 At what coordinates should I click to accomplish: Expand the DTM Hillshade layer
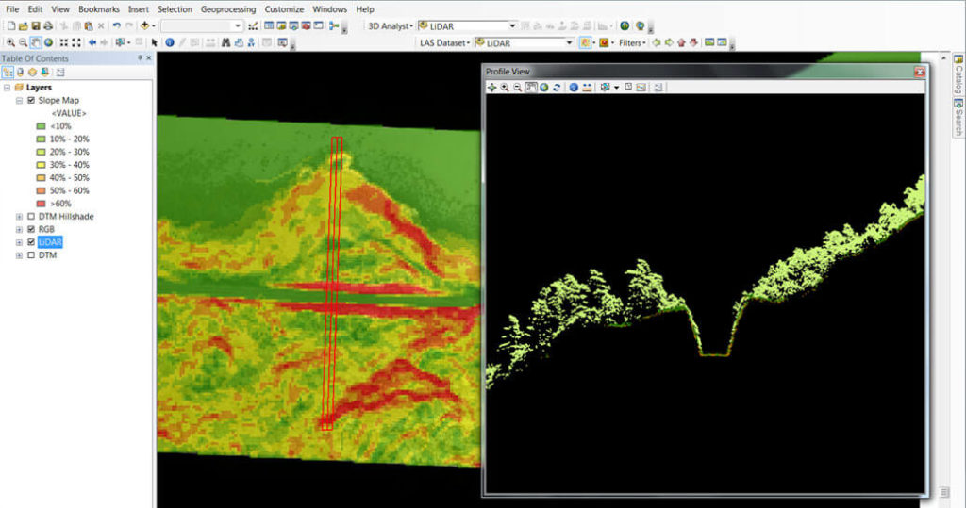19,217
